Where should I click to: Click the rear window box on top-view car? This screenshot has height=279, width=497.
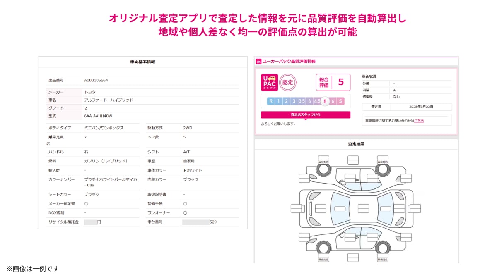click(385, 208)
